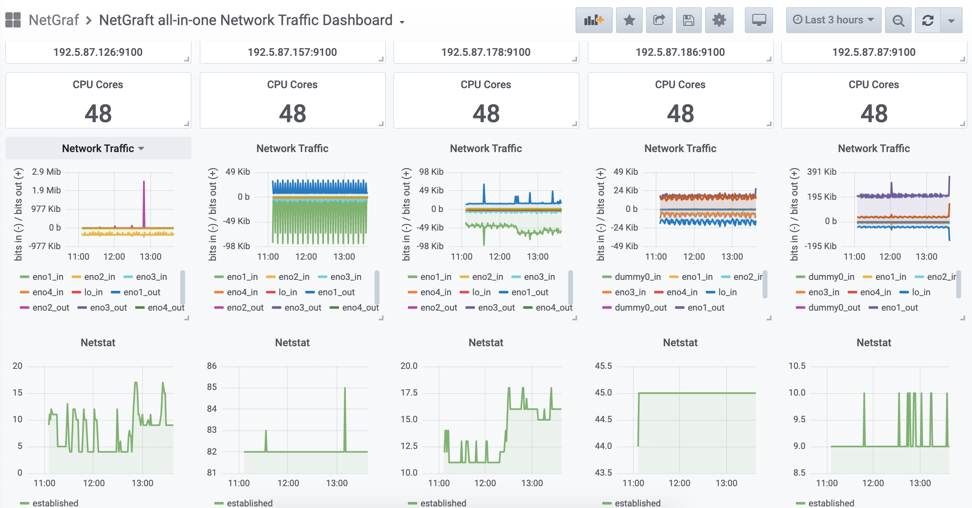Toggle established in second Netstat legend
The height and width of the screenshot is (508, 972).
coord(250,503)
